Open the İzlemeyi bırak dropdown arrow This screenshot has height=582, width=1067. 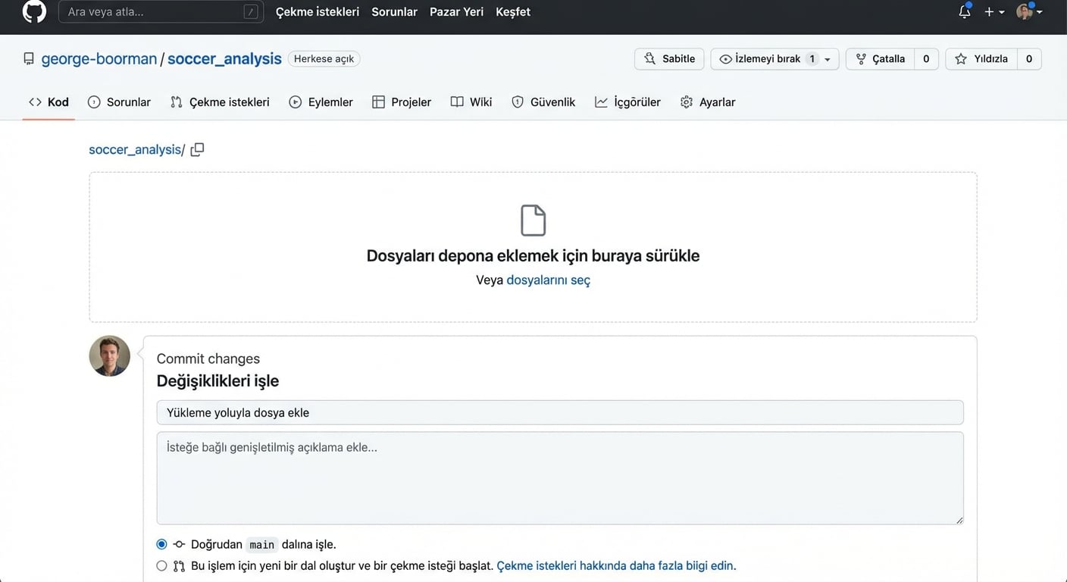827,58
